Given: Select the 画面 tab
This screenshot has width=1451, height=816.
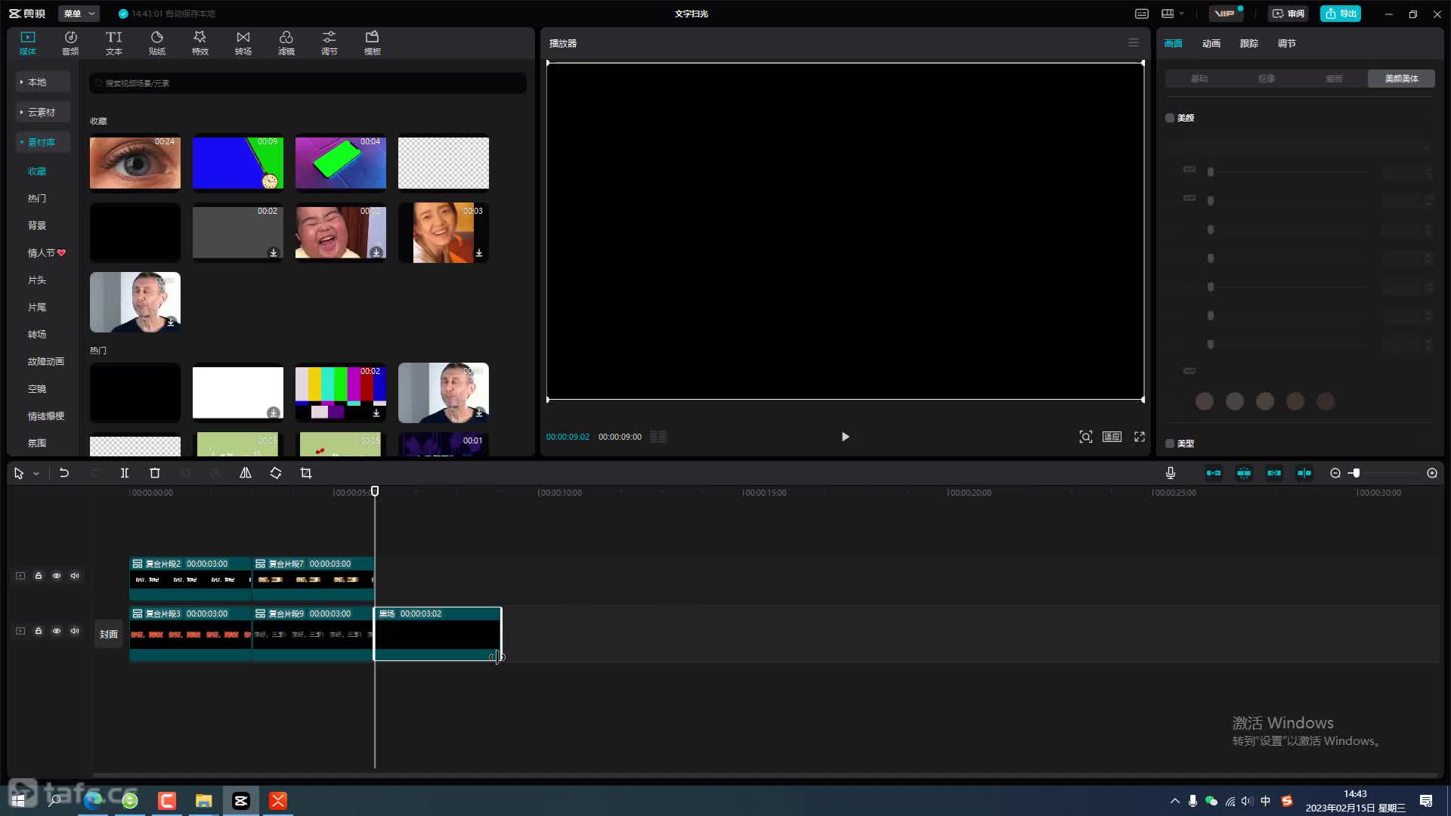Looking at the screenshot, I should click(1174, 44).
